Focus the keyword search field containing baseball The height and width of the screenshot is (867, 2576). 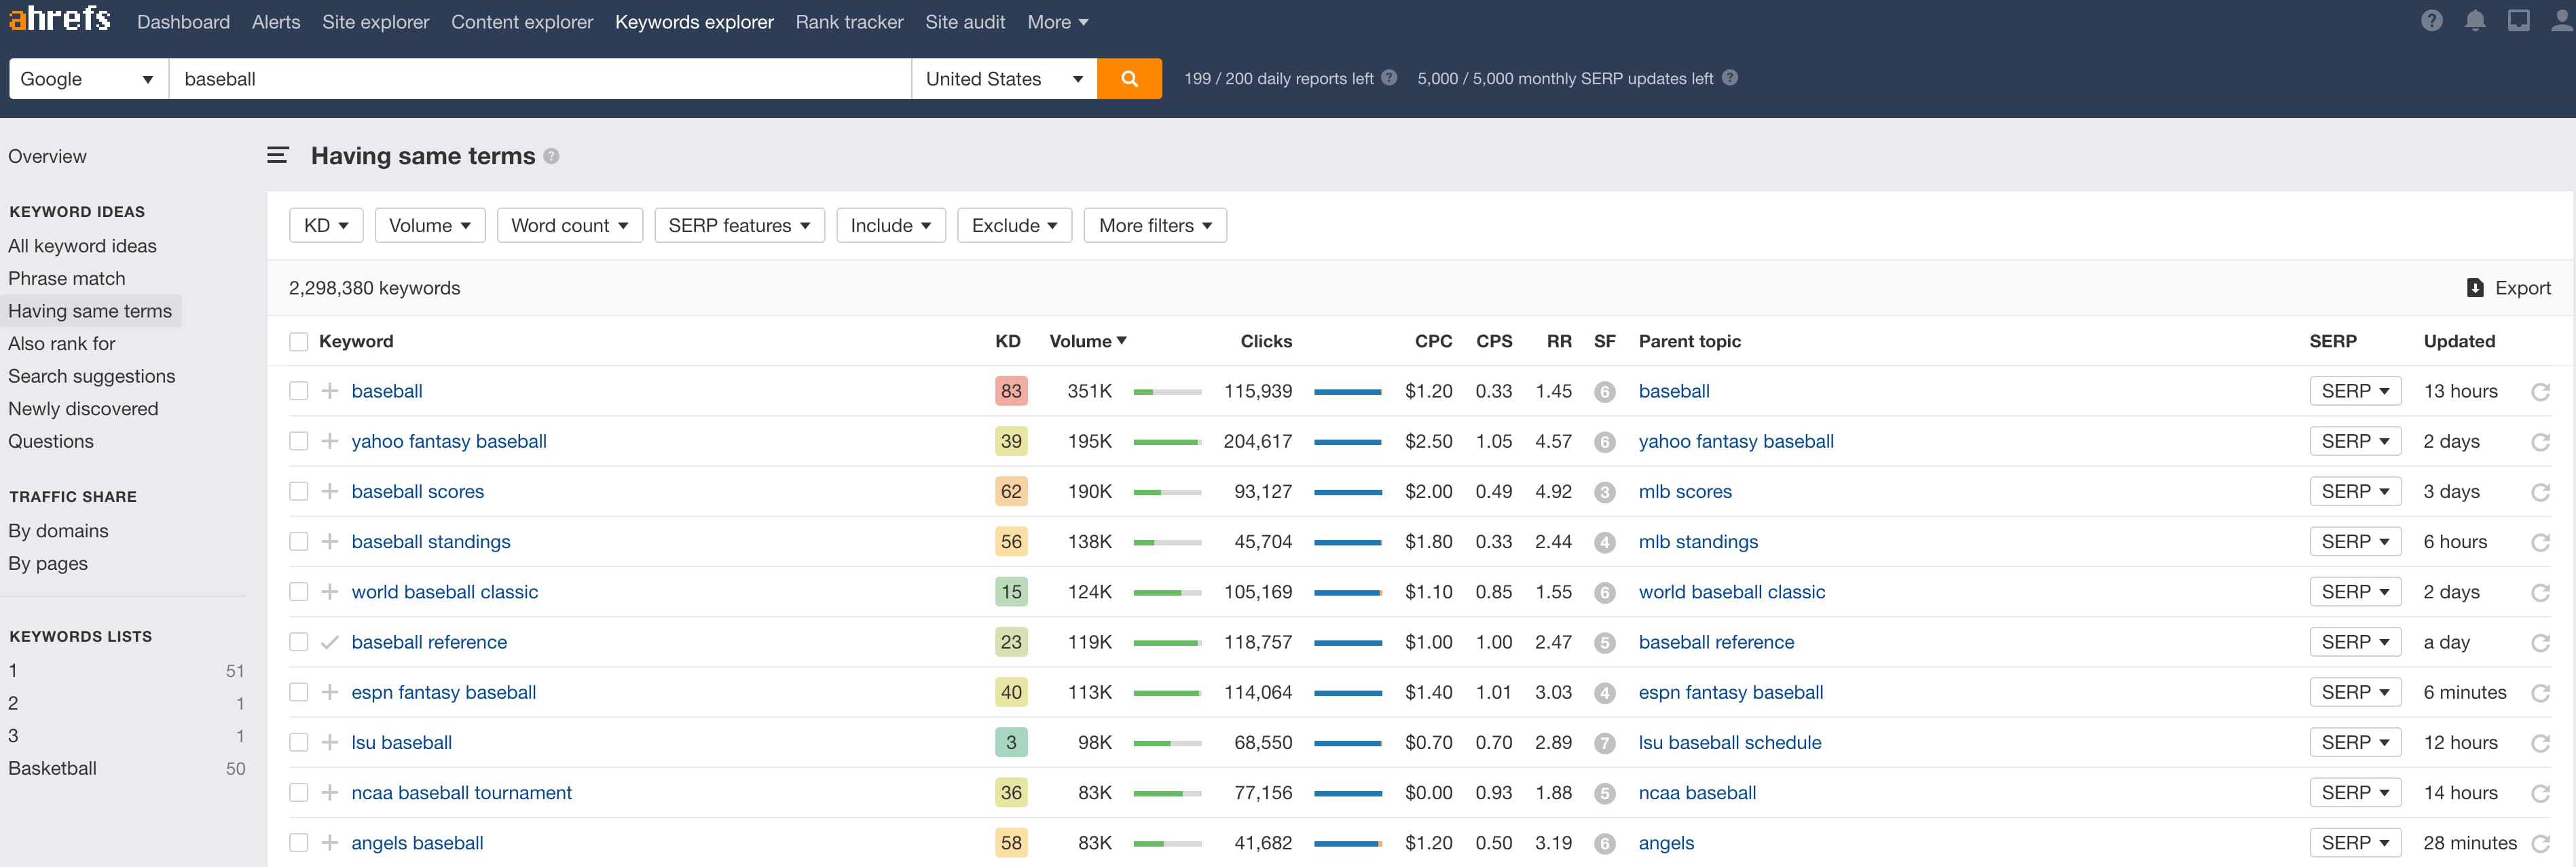(x=540, y=79)
